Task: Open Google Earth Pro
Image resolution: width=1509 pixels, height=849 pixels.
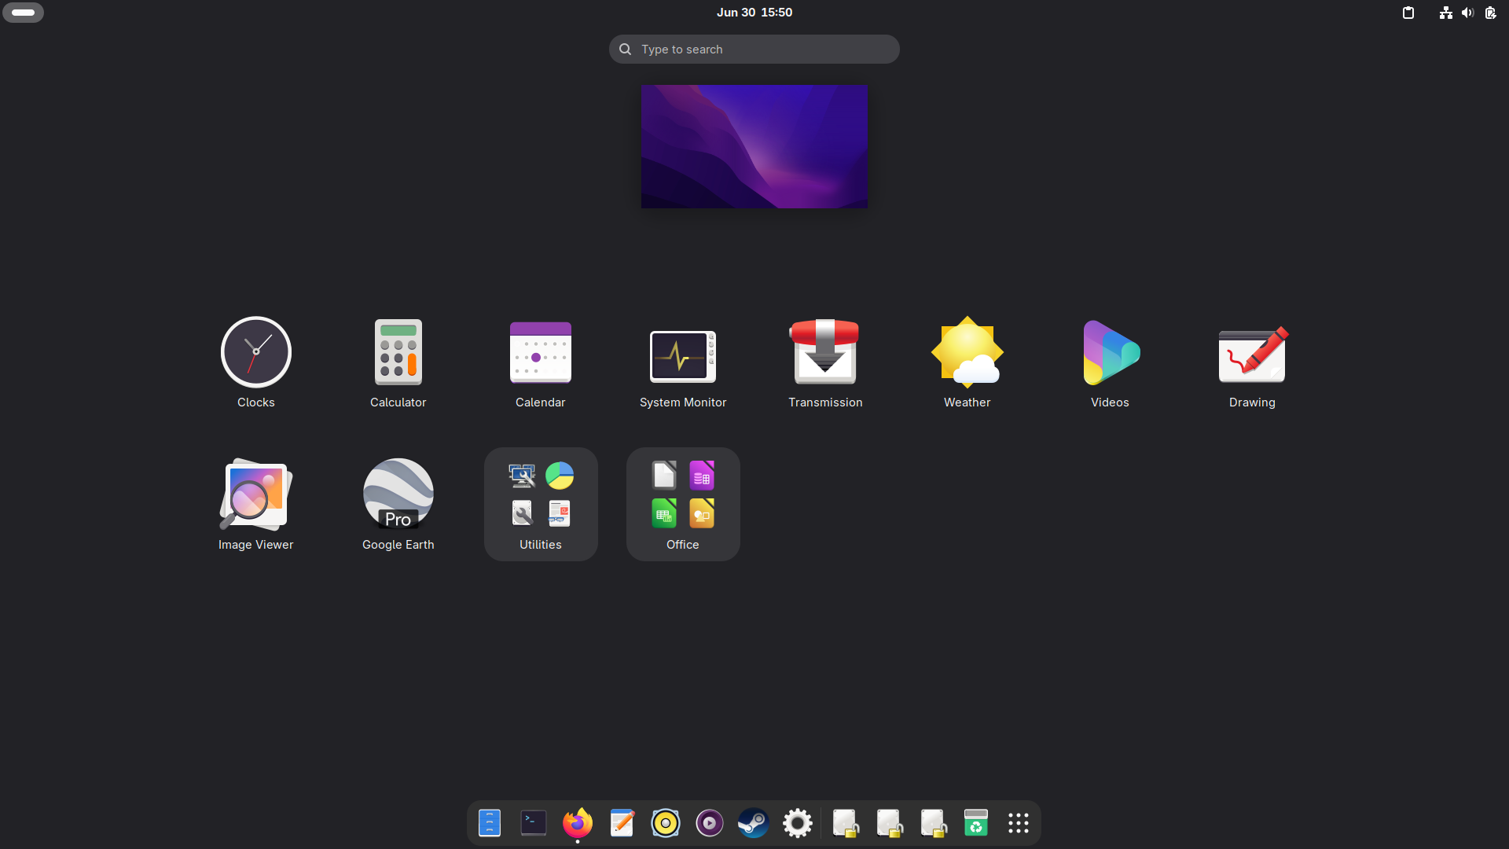Action: point(398,505)
